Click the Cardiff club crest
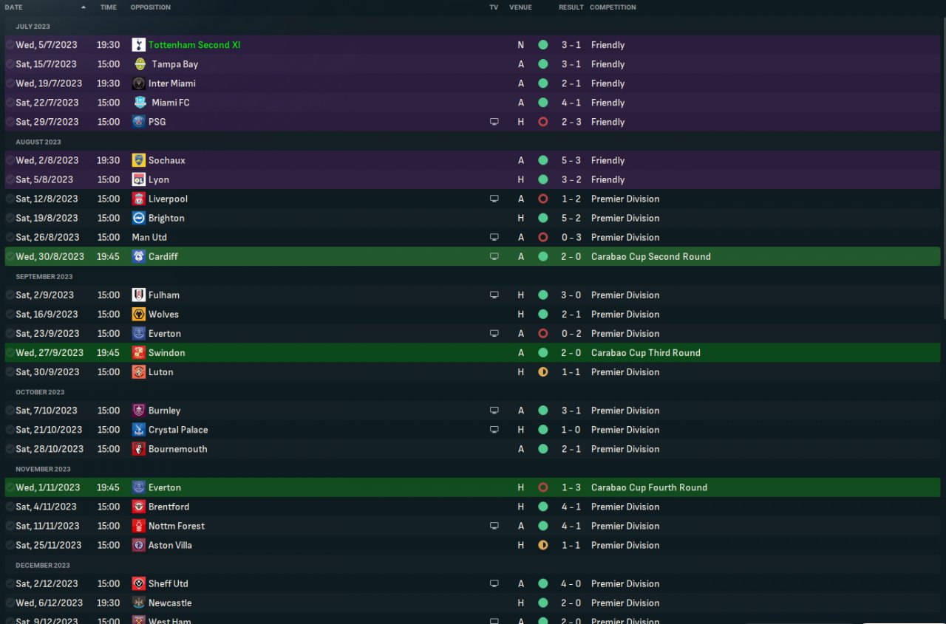Viewport: 946px width, 624px height. coord(138,256)
